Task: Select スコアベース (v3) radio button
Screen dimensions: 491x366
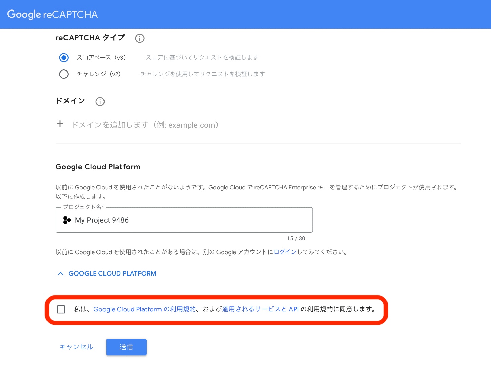Action: [64, 58]
